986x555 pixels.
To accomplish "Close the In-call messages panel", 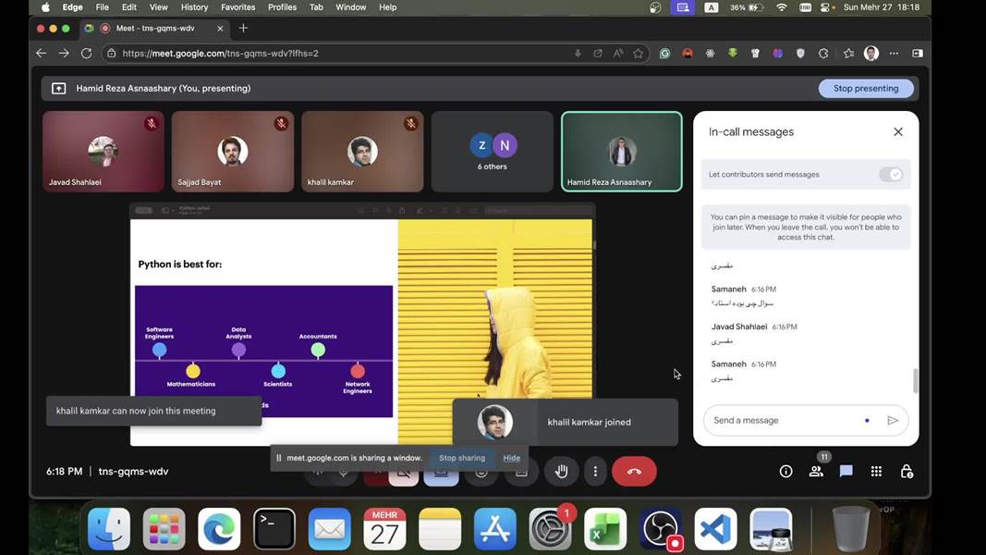I will pyautogui.click(x=898, y=132).
